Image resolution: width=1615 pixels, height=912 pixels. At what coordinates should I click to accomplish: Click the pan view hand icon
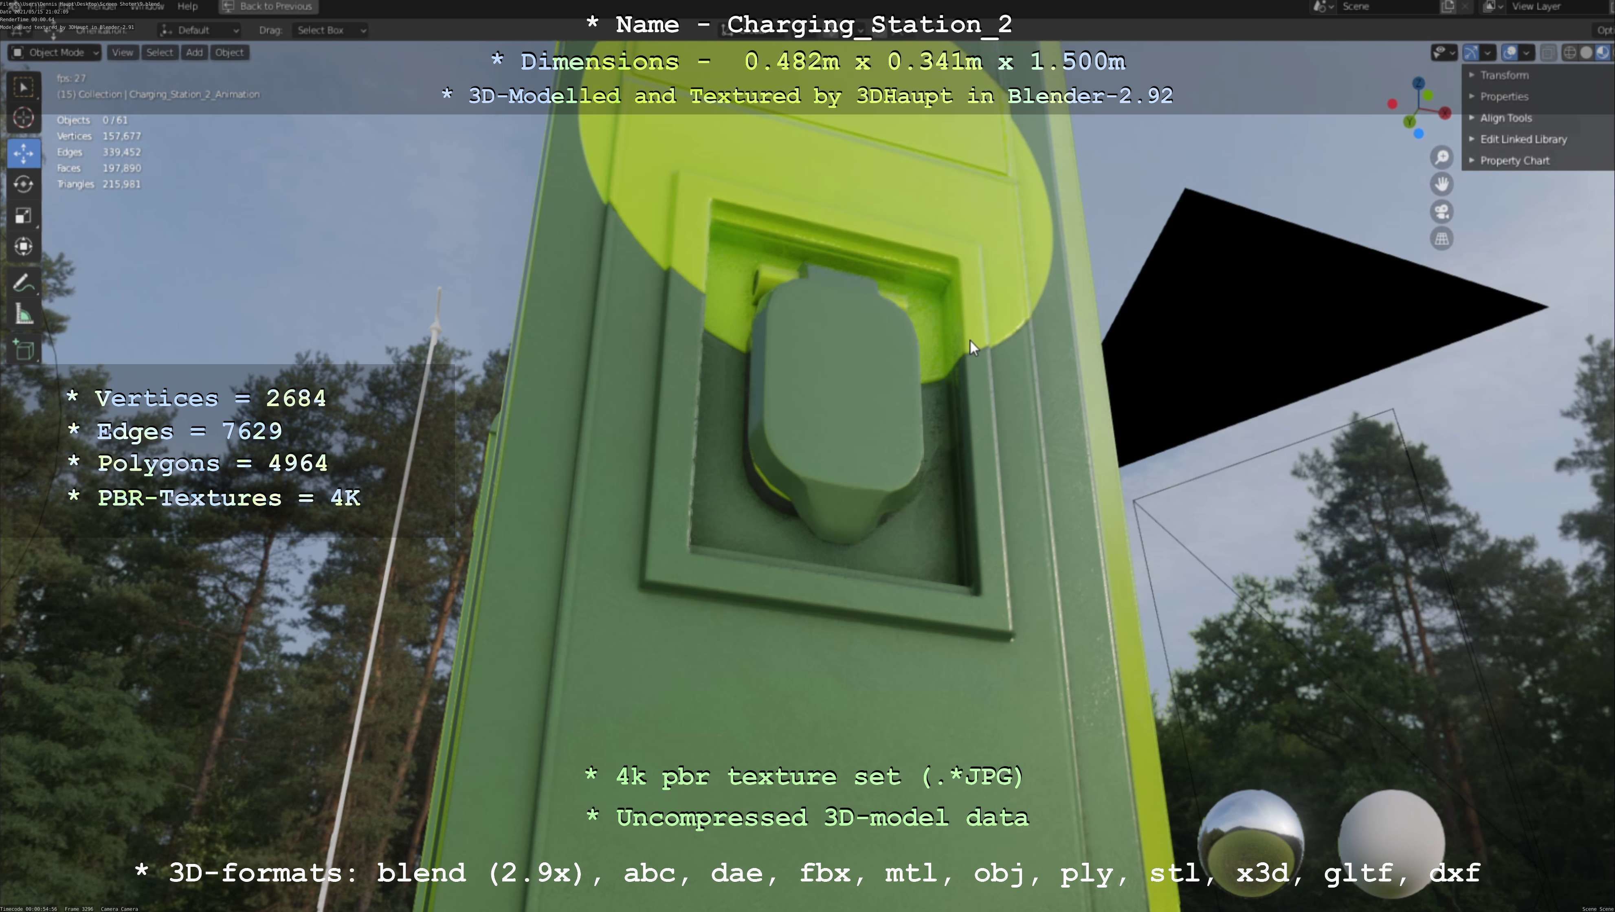(1442, 184)
